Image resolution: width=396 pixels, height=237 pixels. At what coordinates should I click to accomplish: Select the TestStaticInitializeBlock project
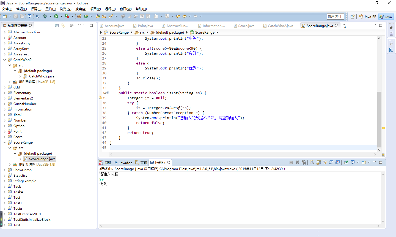pyautogui.click(x=32, y=219)
